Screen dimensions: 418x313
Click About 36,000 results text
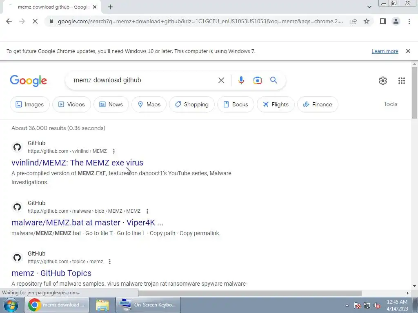click(x=58, y=128)
